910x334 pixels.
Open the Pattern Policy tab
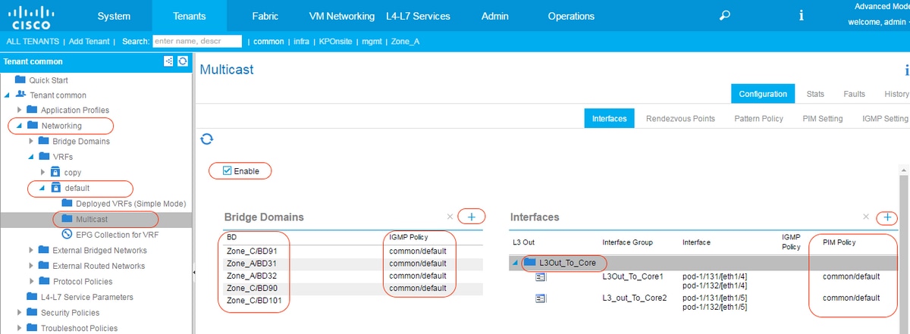759,119
